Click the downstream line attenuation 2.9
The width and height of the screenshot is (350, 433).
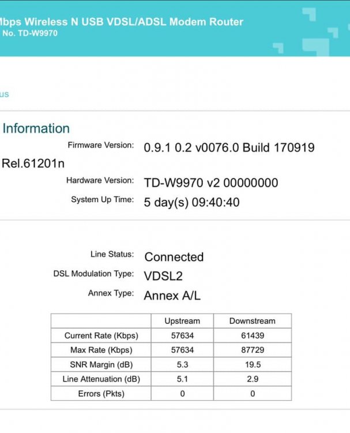[x=252, y=379]
